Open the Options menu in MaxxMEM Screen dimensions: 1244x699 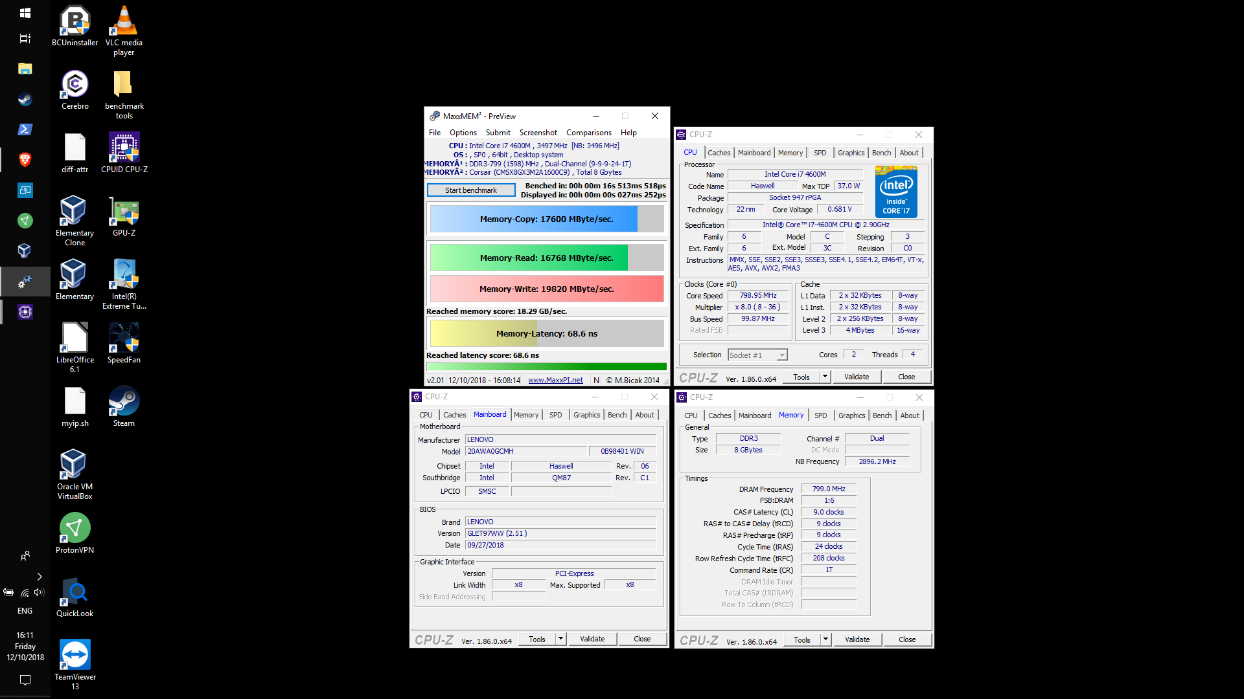click(x=463, y=133)
